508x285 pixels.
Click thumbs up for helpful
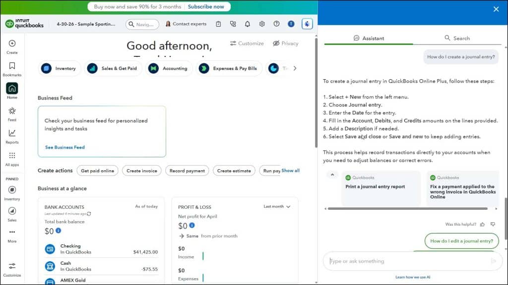[x=482, y=224]
